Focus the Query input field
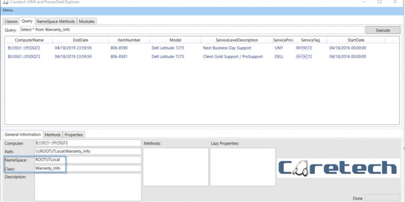 pos(192,30)
